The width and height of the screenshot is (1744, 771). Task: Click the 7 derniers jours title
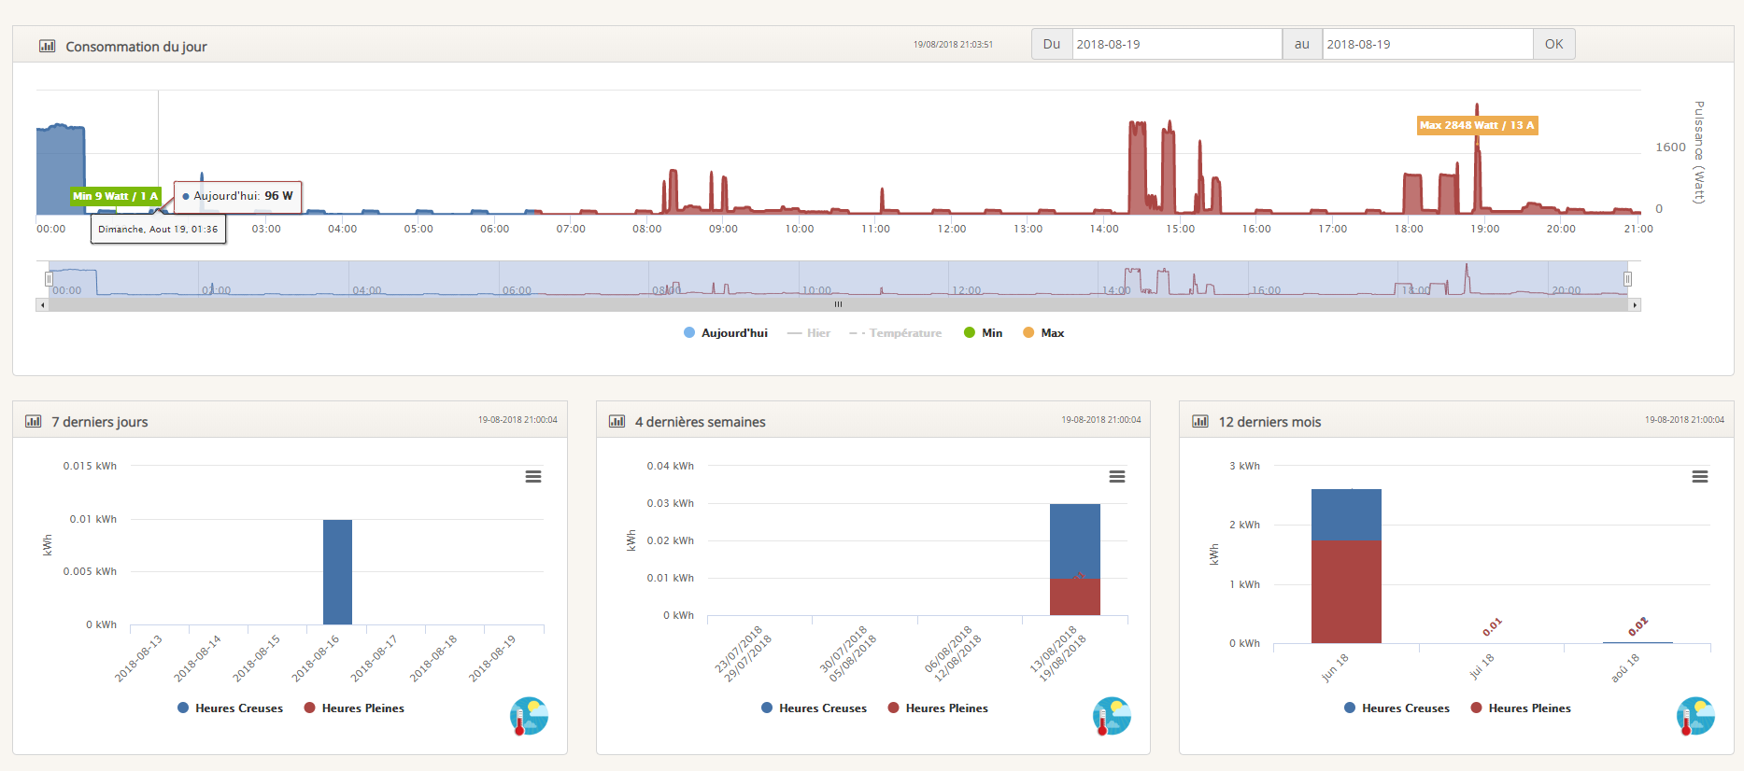click(x=100, y=422)
